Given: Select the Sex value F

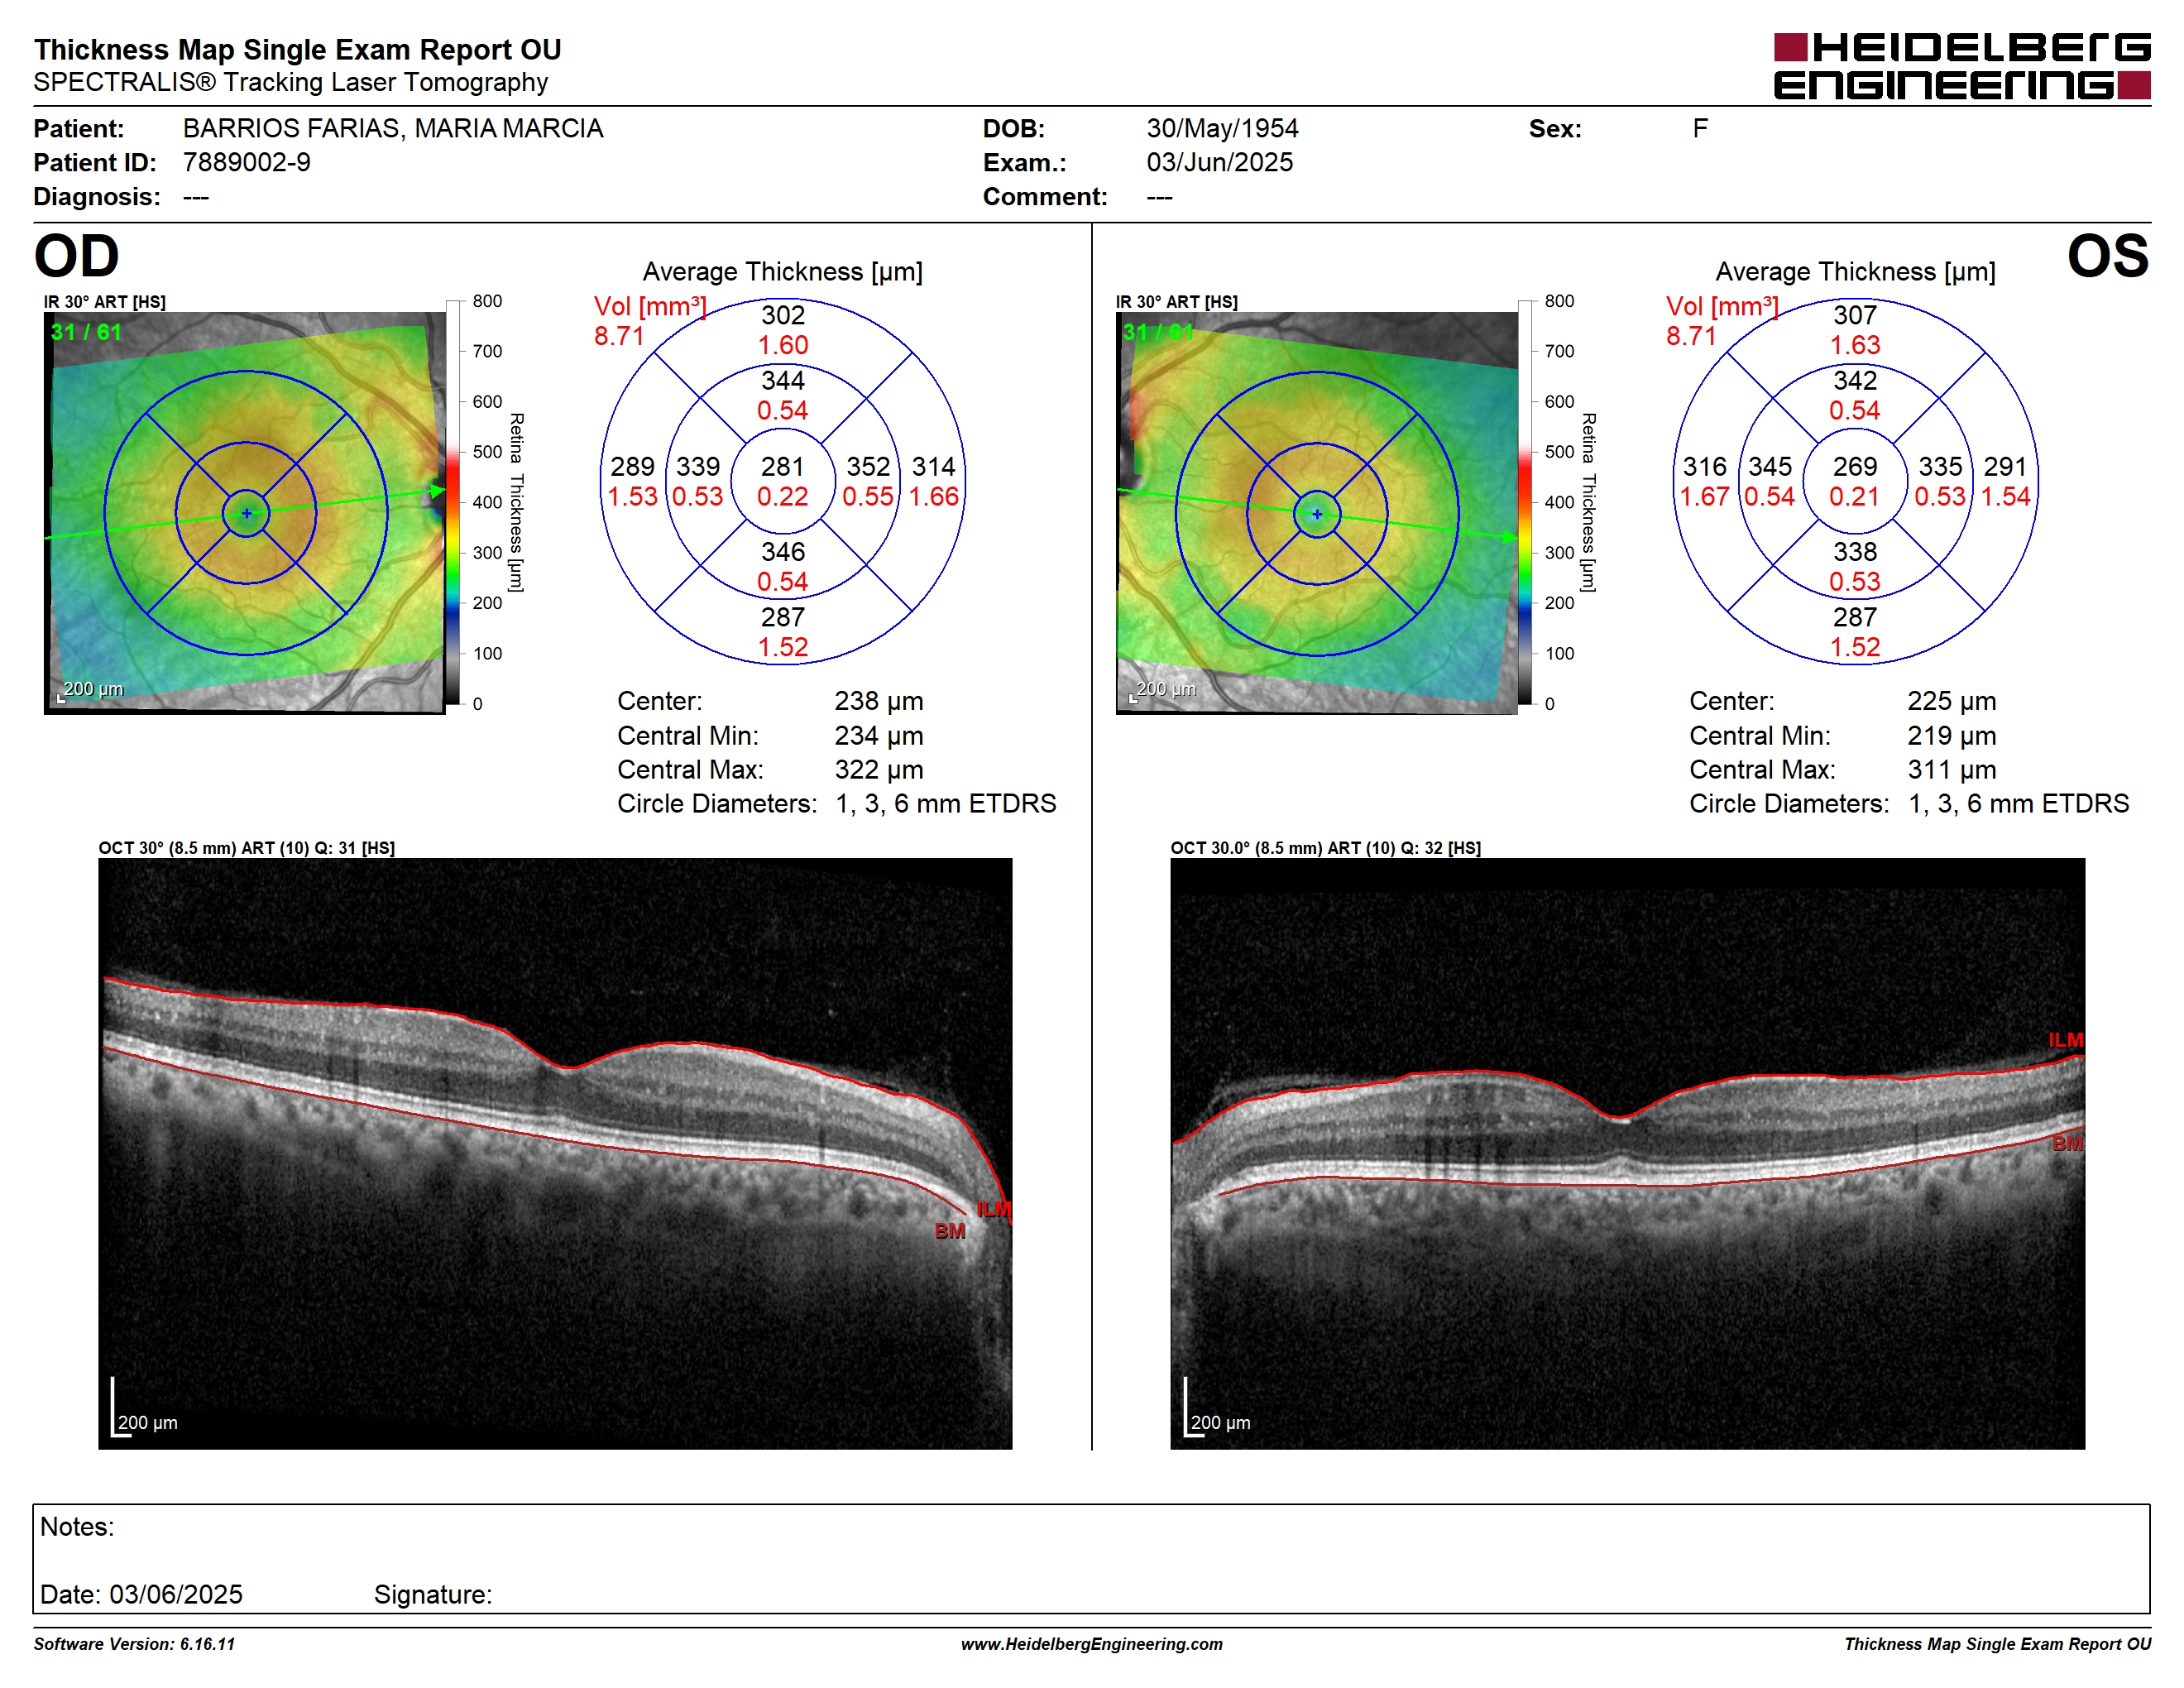Looking at the screenshot, I should (x=1700, y=129).
